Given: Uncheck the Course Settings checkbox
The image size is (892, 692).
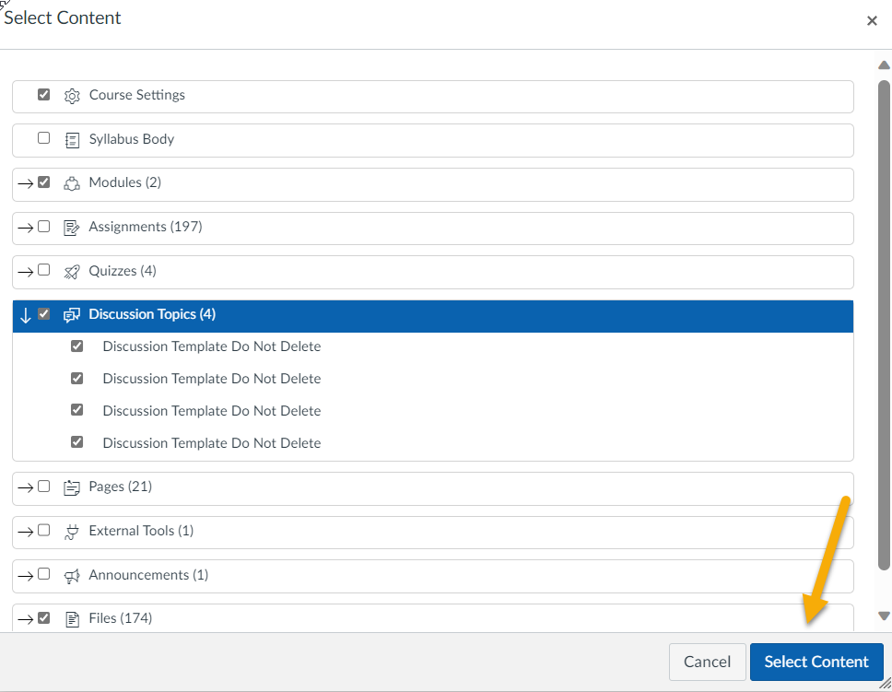Looking at the screenshot, I should pyautogui.click(x=43, y=95).
